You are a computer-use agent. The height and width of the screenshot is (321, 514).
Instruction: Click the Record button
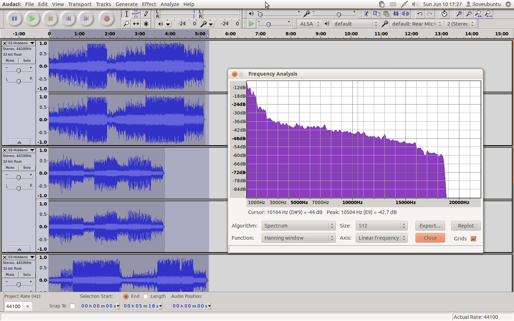[106, 19]
